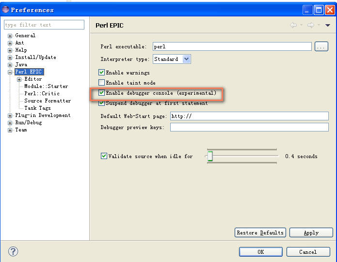337x262 pixels.
Task: Click the forward navigation arrow icon
Action: (310, 25)
